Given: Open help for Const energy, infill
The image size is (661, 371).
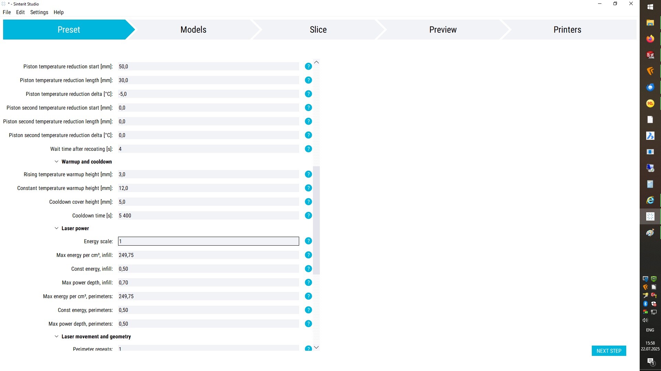Looking at the screenshot, I should [x=308, y=269].
